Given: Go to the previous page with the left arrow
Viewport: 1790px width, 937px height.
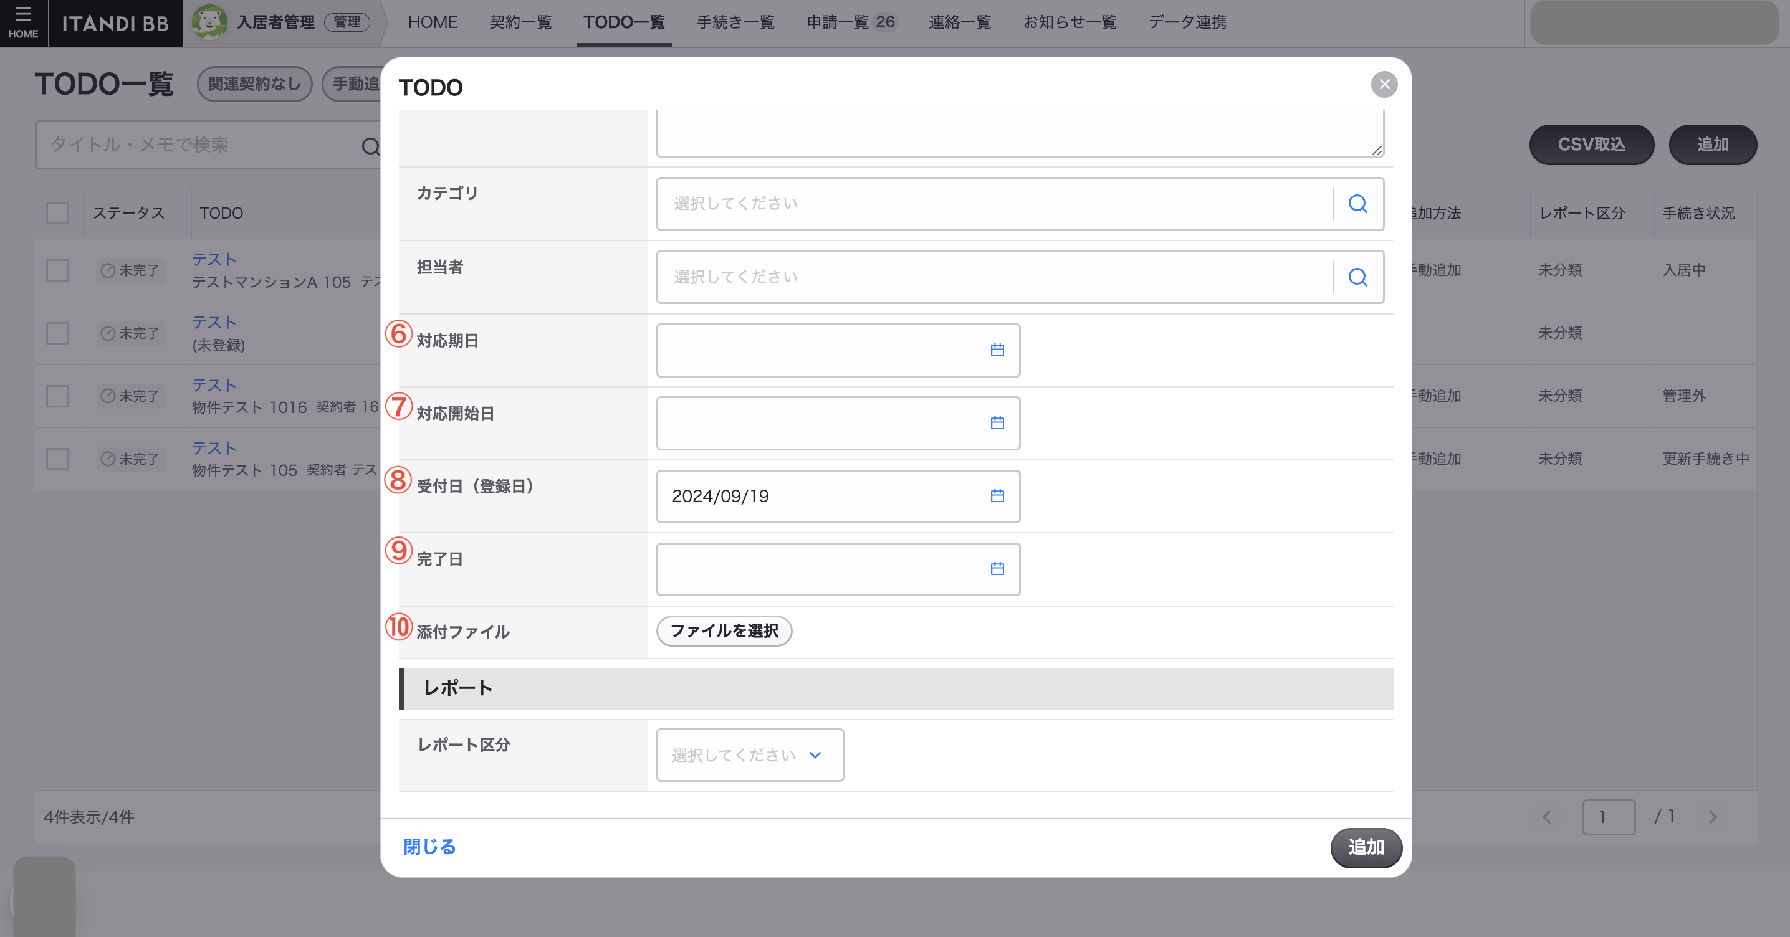Looking at the screenshot, I should (x=1547, y=817).
